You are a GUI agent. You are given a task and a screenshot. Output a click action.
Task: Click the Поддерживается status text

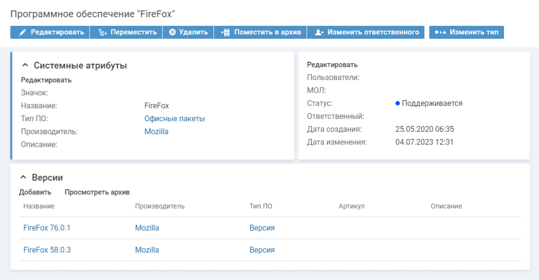432,104
